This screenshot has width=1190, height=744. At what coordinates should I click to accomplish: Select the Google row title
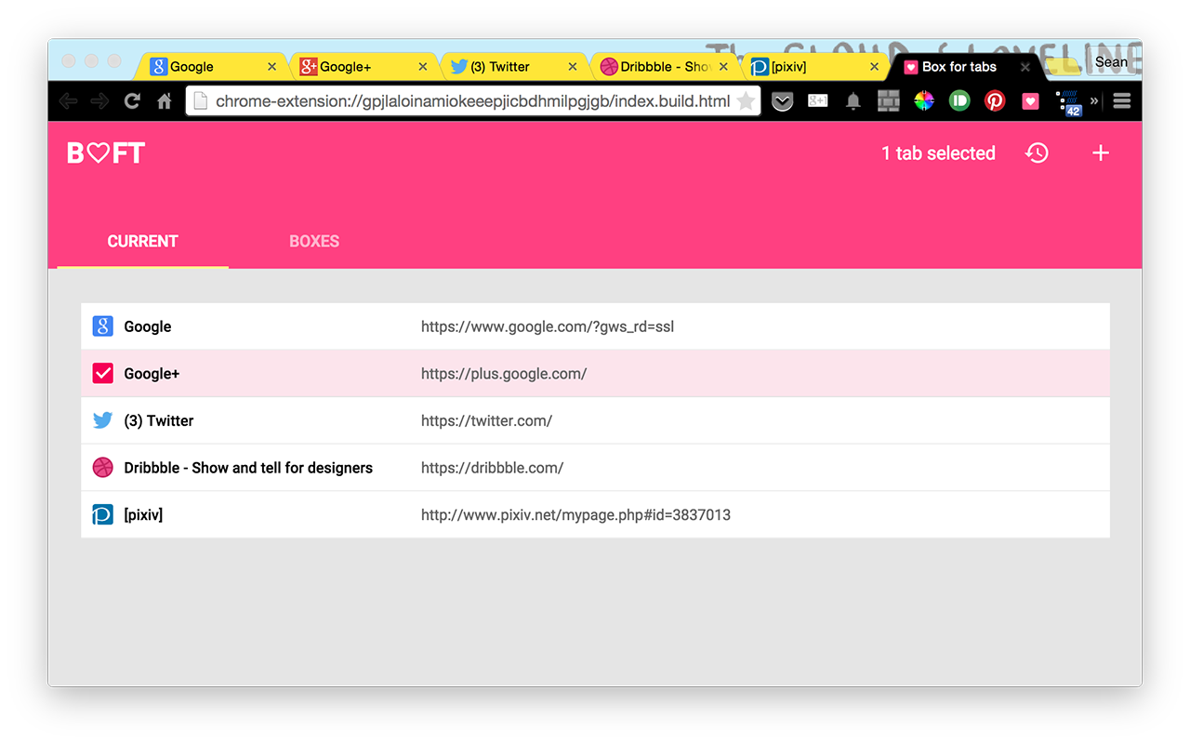[x=148, y=326]
